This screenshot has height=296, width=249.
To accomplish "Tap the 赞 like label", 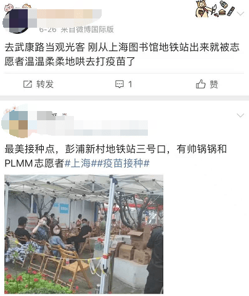I will (x=214, y=84).
